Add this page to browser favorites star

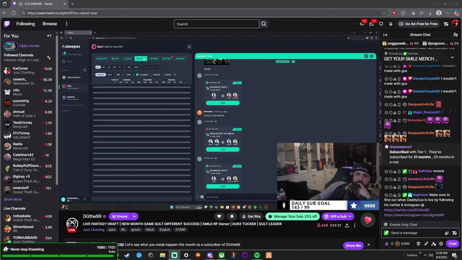384,13
